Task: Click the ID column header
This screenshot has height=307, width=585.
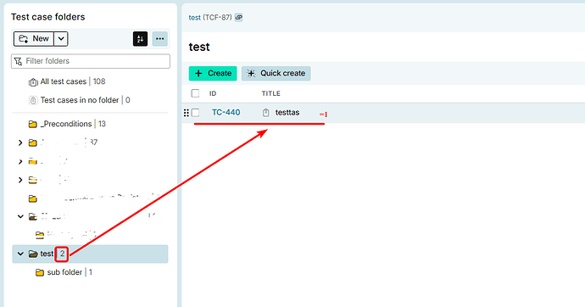Action: click(213, 93)
